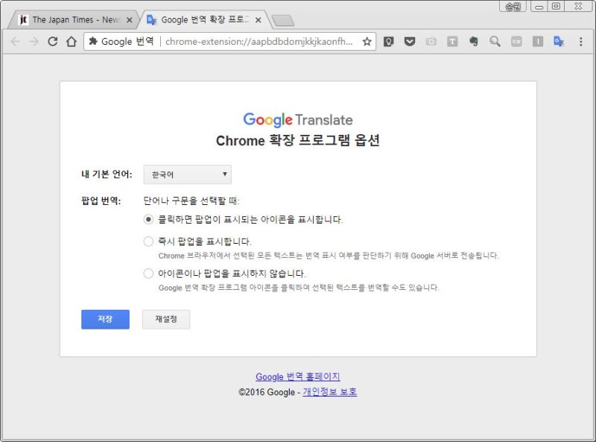Click the '내 기본 언어:' label

[x=107, y=174]
